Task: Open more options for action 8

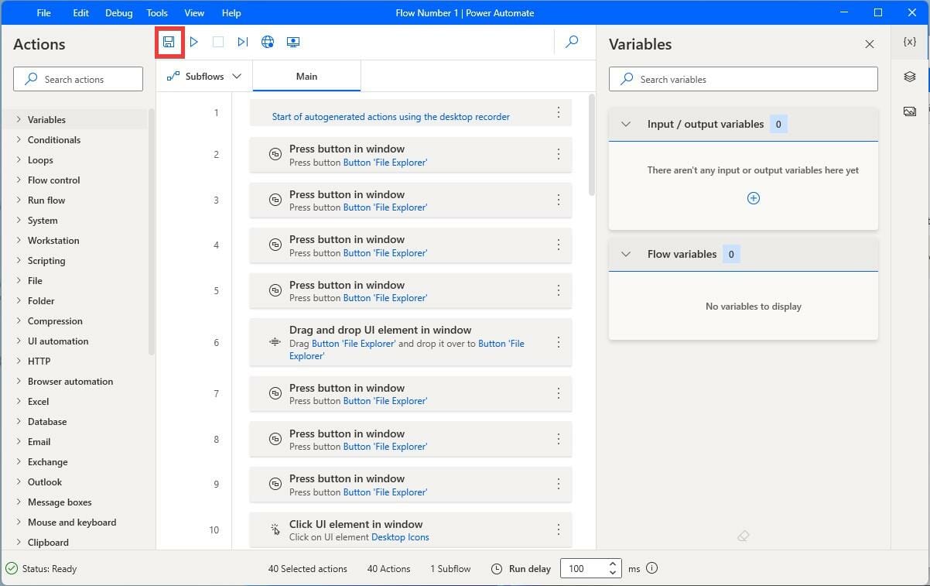Action: [x=559, y=439]
